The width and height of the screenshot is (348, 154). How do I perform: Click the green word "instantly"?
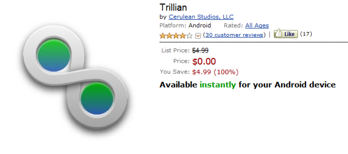[x=218, y=85]
